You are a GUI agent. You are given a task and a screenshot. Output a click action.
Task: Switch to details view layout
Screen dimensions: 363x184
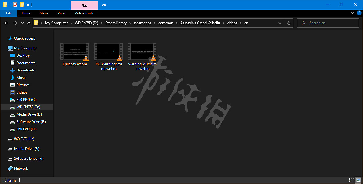(351, 180)
